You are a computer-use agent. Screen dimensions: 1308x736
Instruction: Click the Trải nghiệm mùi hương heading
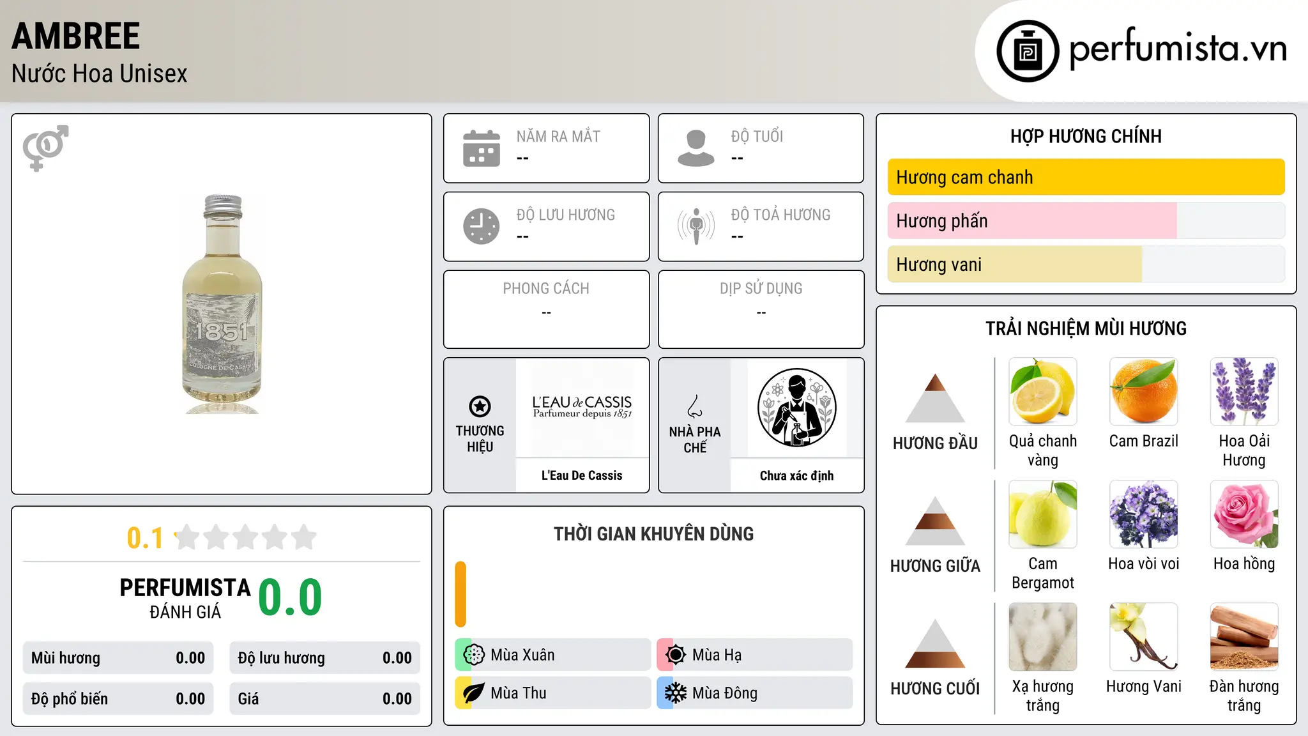pos(1086,328)
